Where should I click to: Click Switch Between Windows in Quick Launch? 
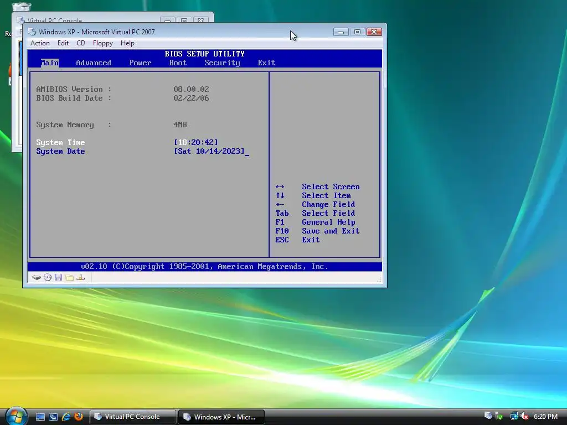(53, 417)
